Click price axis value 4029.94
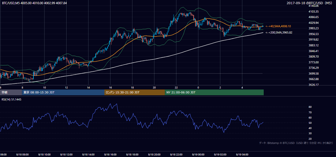Image resolution: width=336 pixels, height=157 pixels. (x=314, y=23)
